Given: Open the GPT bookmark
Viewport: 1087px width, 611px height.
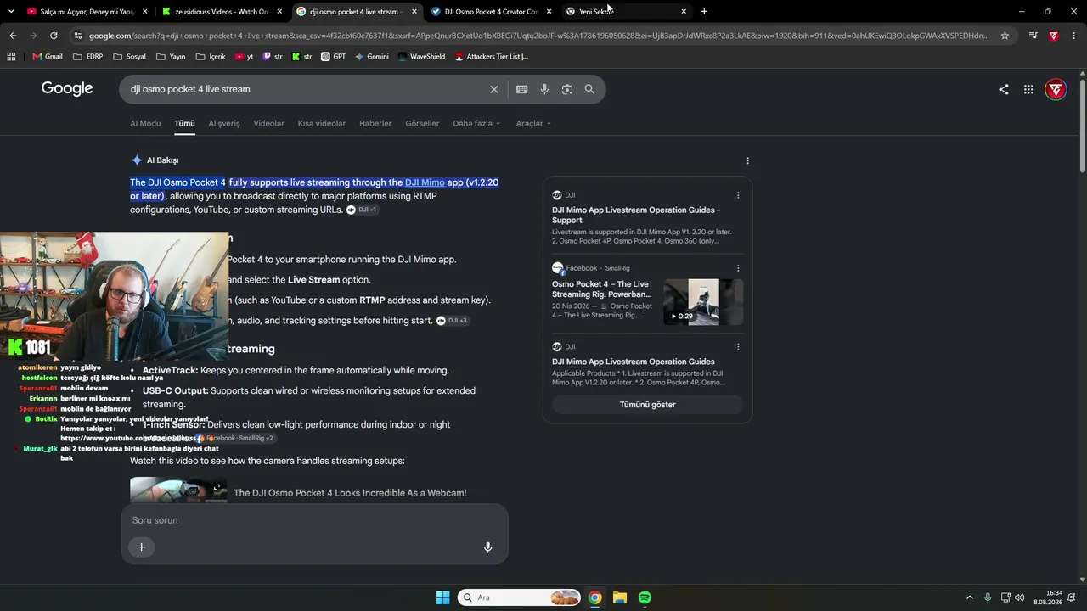Looking at the screenshot, I should pyautogui.click(x=334, y=57).
